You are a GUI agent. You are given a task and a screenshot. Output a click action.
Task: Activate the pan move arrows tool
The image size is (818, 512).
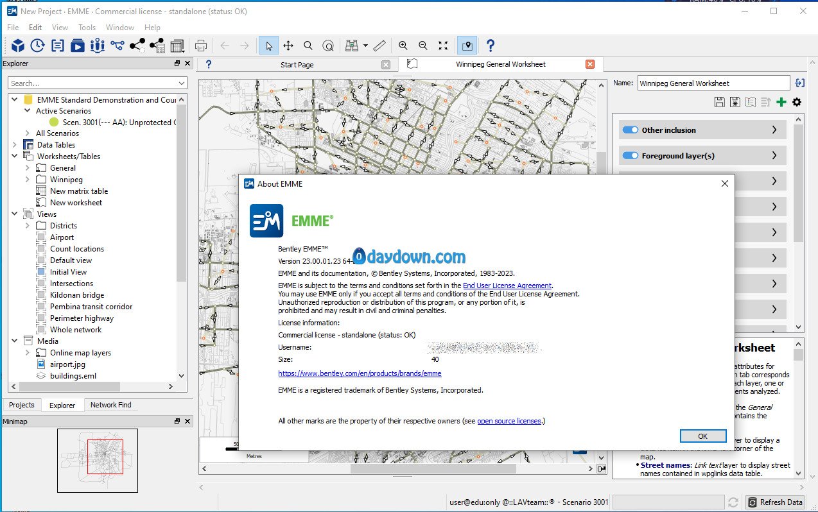288,46
